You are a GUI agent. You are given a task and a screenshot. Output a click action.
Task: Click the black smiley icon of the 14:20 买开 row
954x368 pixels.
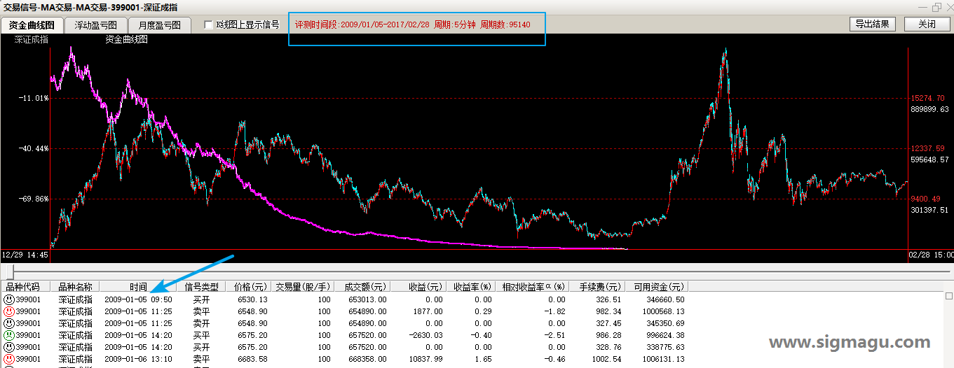pos(9,347)
